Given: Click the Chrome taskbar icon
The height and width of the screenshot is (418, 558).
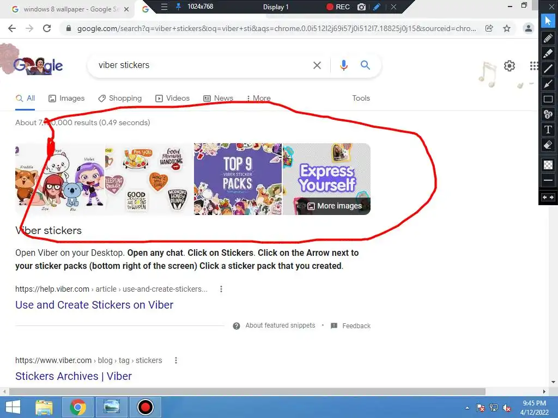Looking at the screenshot, I should click(78, 407).
